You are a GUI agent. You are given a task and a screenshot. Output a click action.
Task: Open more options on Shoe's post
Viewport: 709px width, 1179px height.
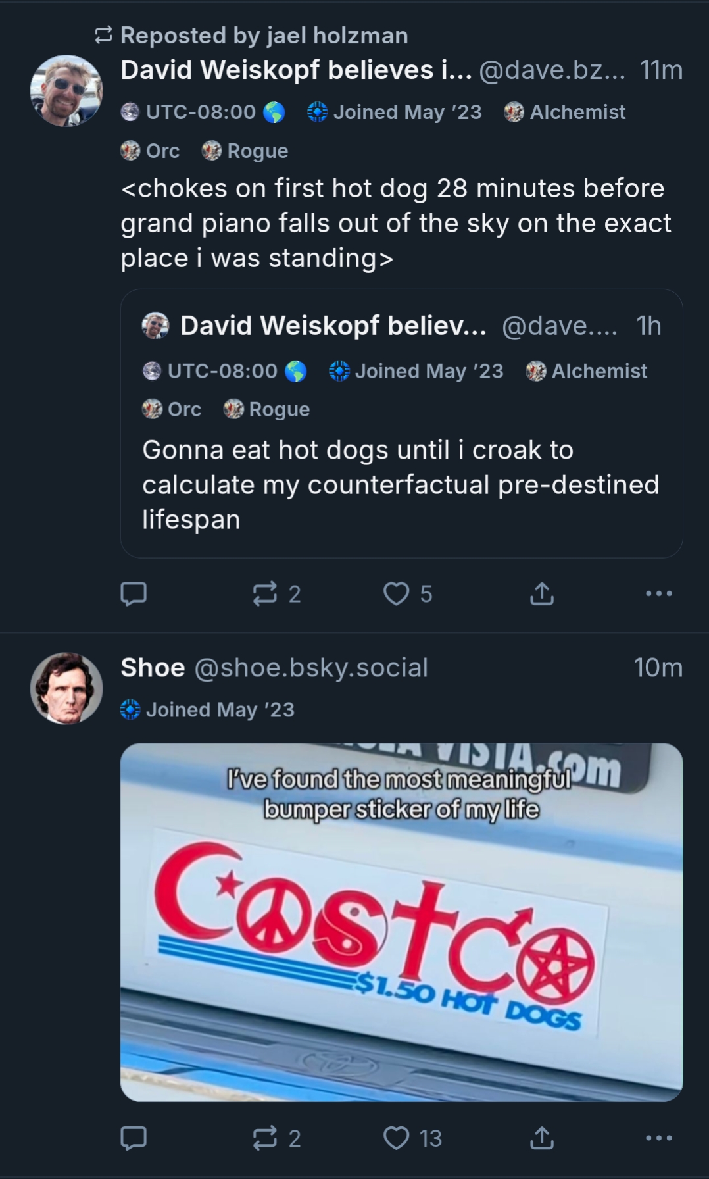658,1138
